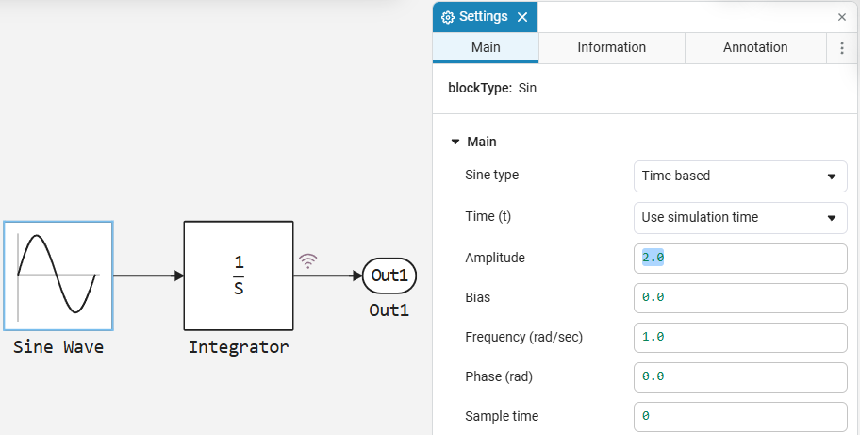Open the Time (t) dropdown

click(x=740, y=217)
